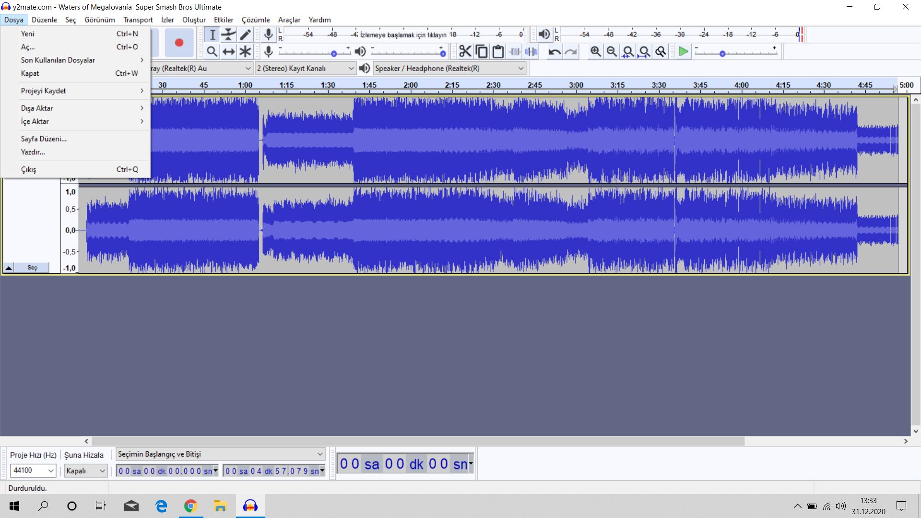
Task: Click the Undo arrow icon
Action: point(555,51)
